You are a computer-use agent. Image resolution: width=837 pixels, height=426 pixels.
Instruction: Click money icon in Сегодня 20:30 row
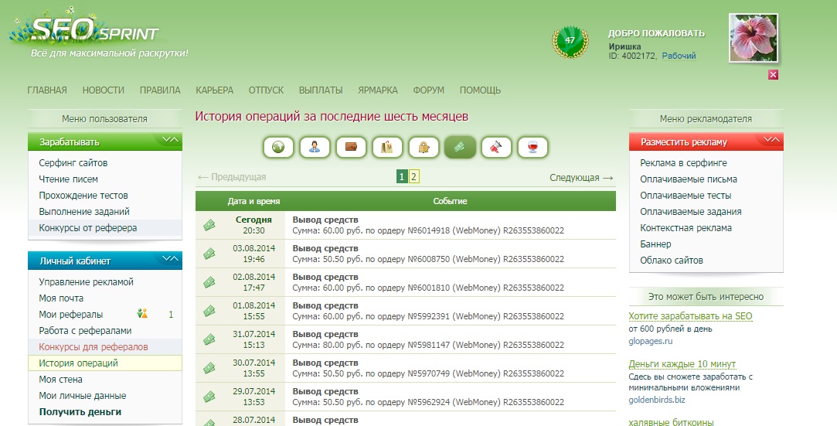pyautogui.click(x=209, y=225)
